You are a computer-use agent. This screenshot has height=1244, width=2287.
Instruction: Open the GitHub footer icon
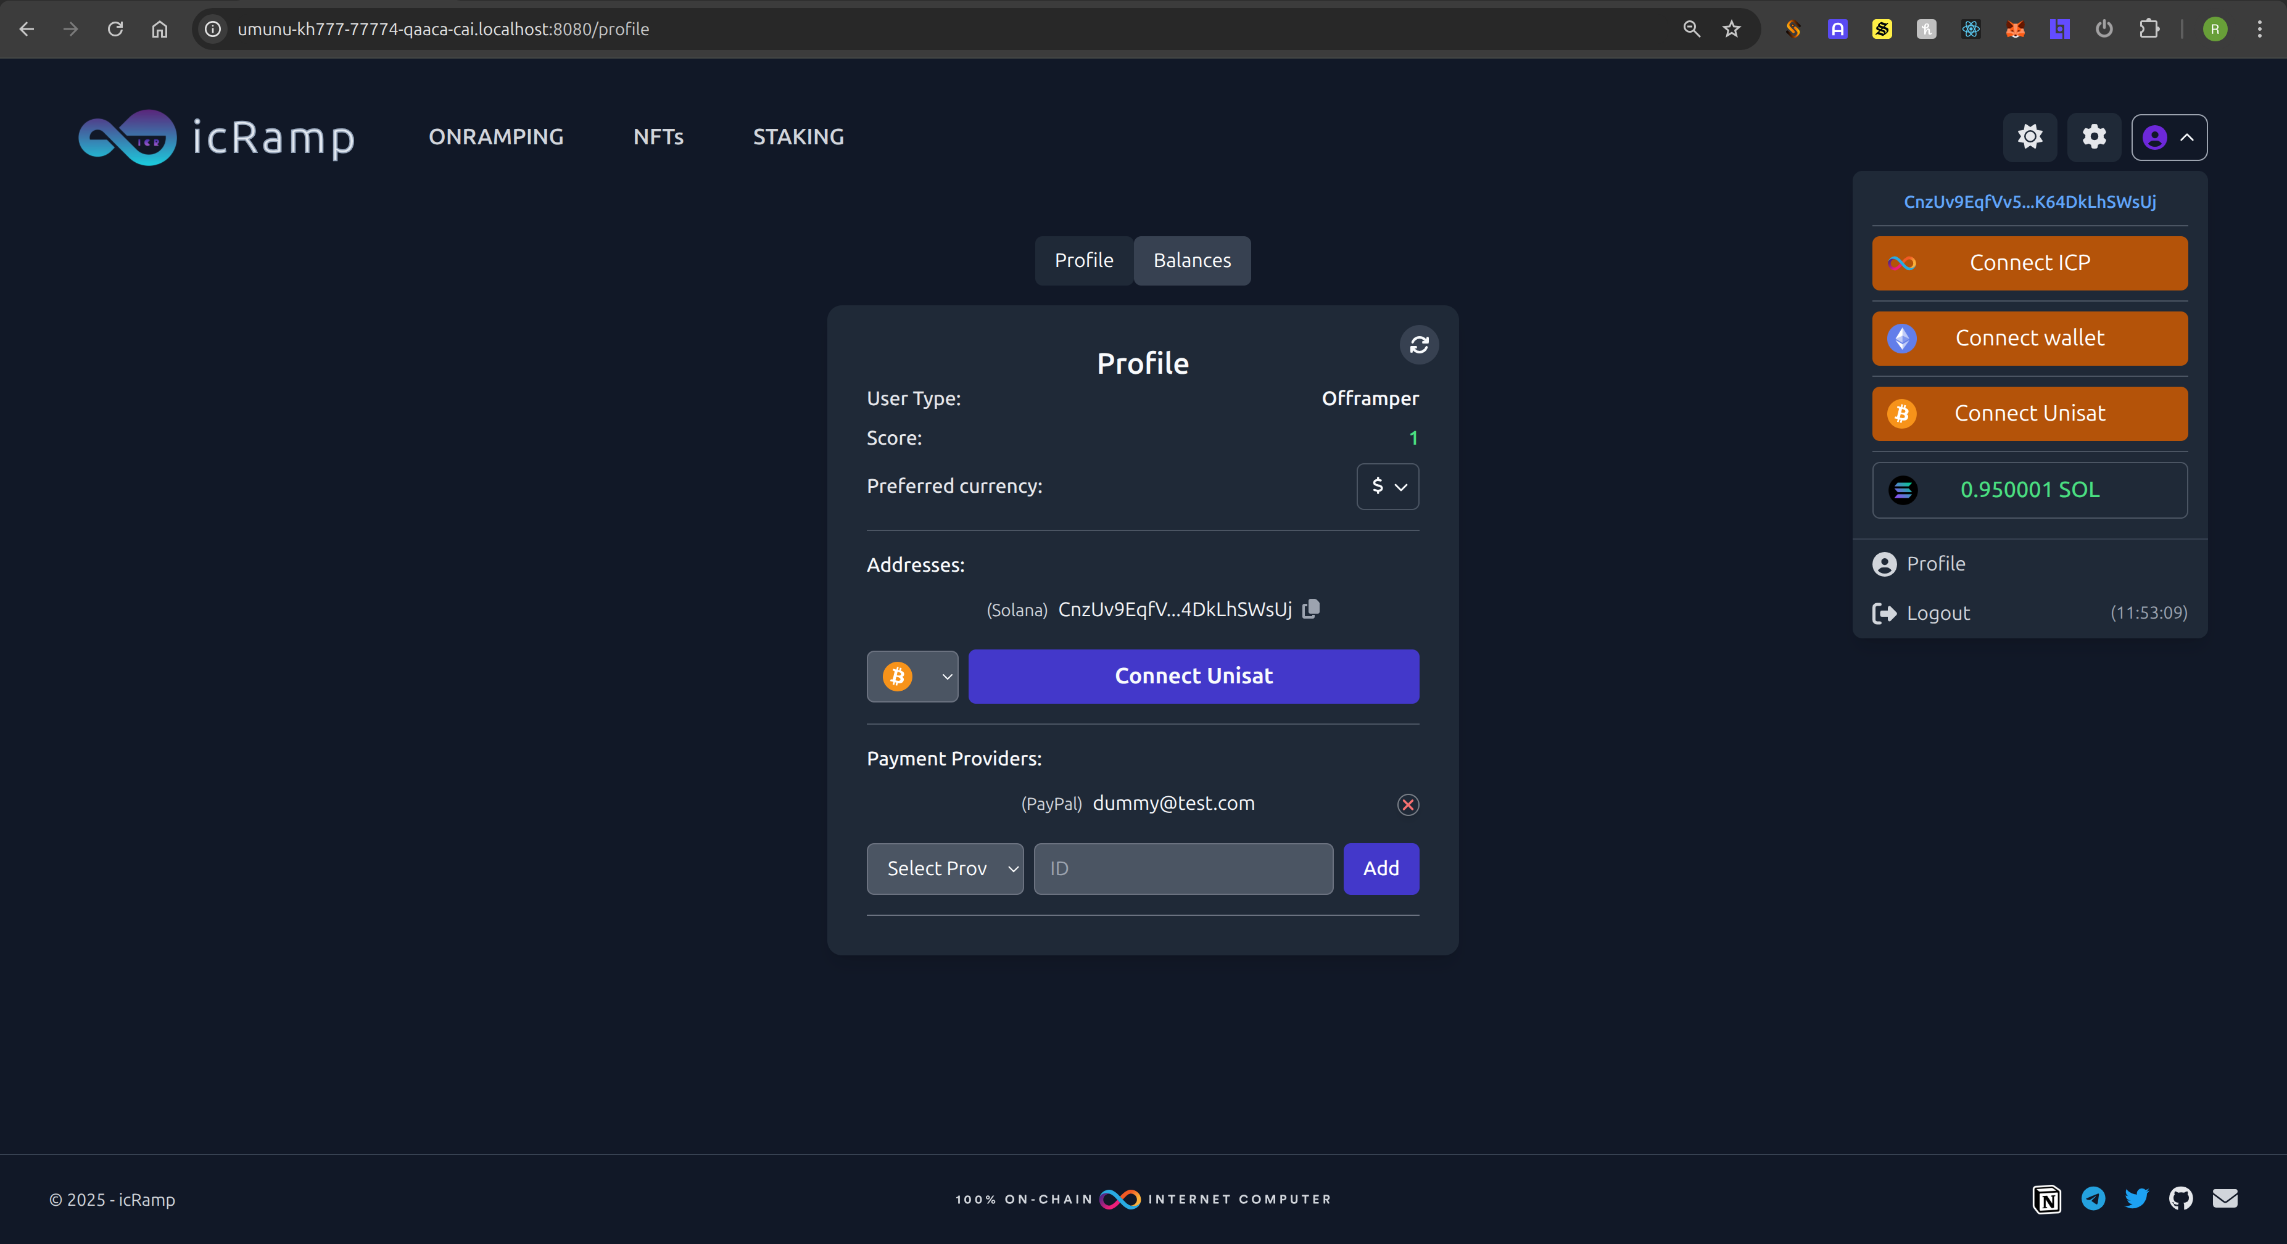coord(2180,1199)
